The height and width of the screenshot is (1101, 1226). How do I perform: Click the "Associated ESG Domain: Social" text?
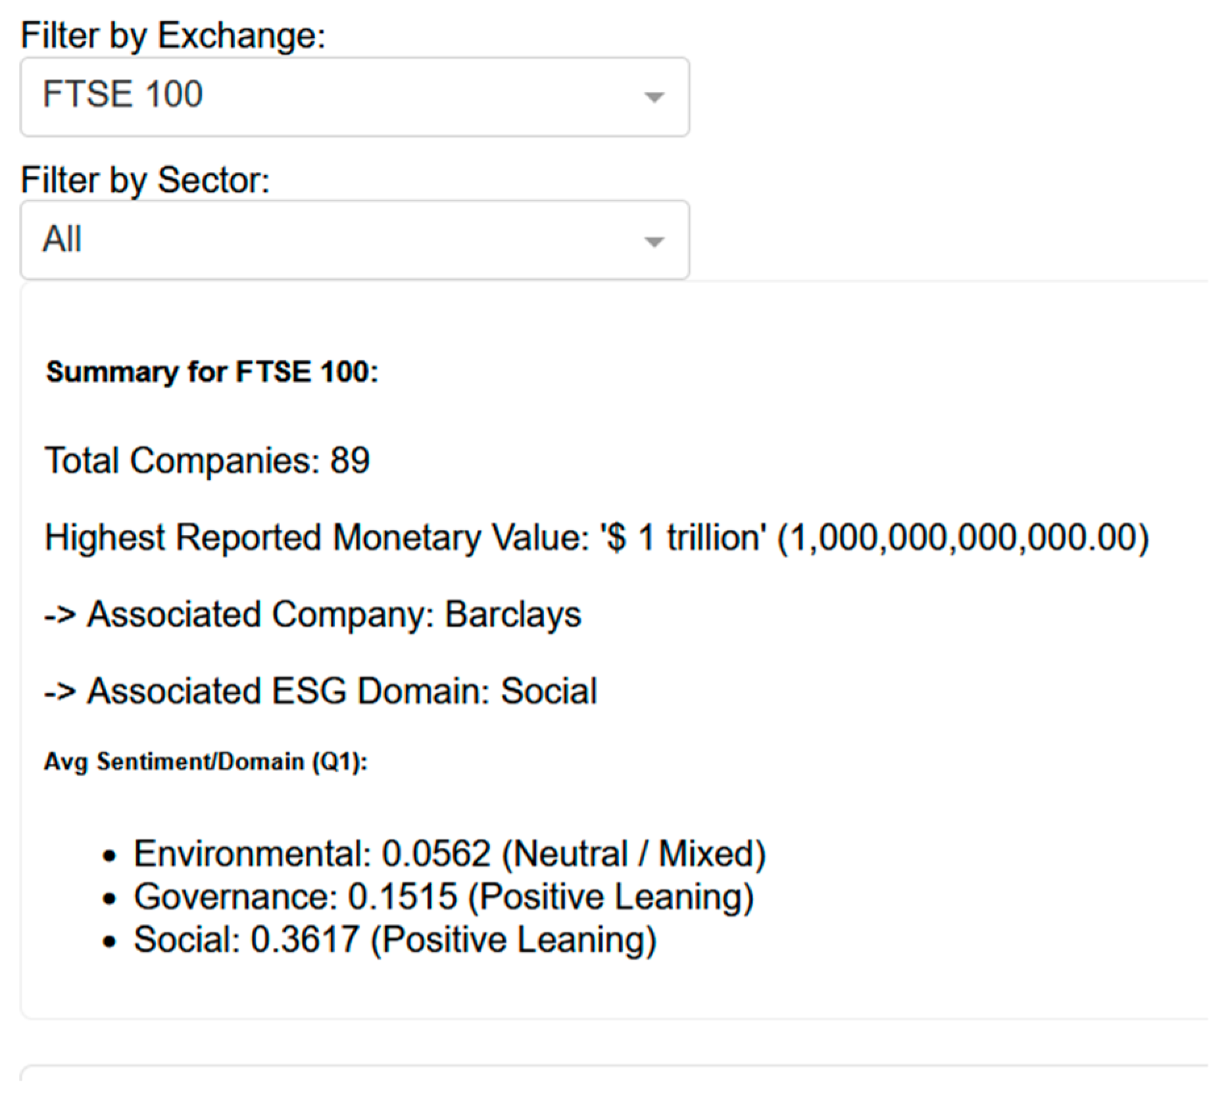click(342, 691)
